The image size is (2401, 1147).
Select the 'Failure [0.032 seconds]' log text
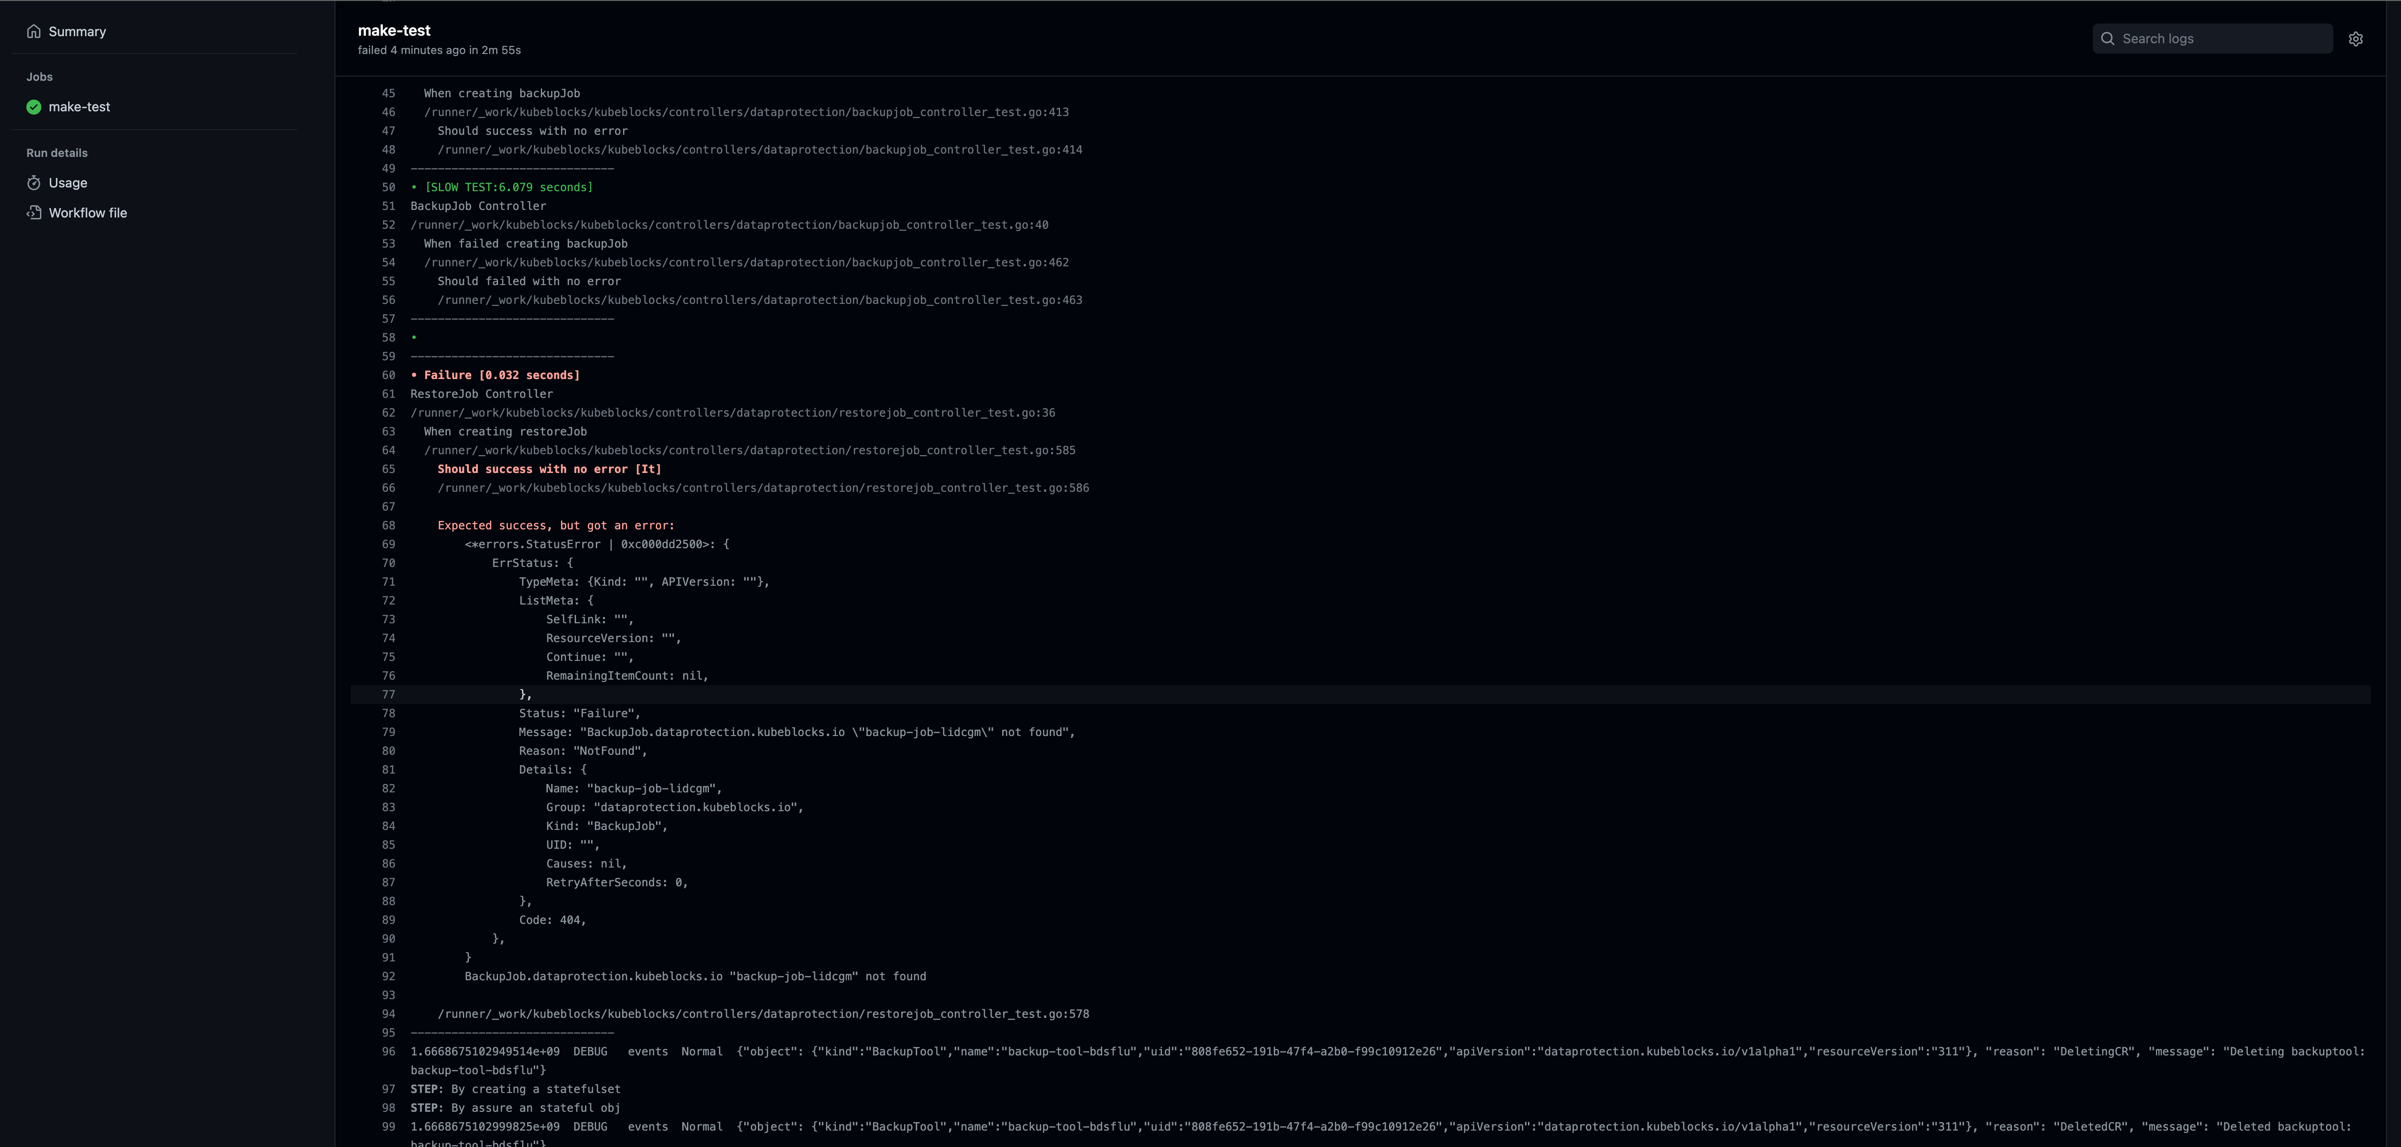tap(501, 375)
